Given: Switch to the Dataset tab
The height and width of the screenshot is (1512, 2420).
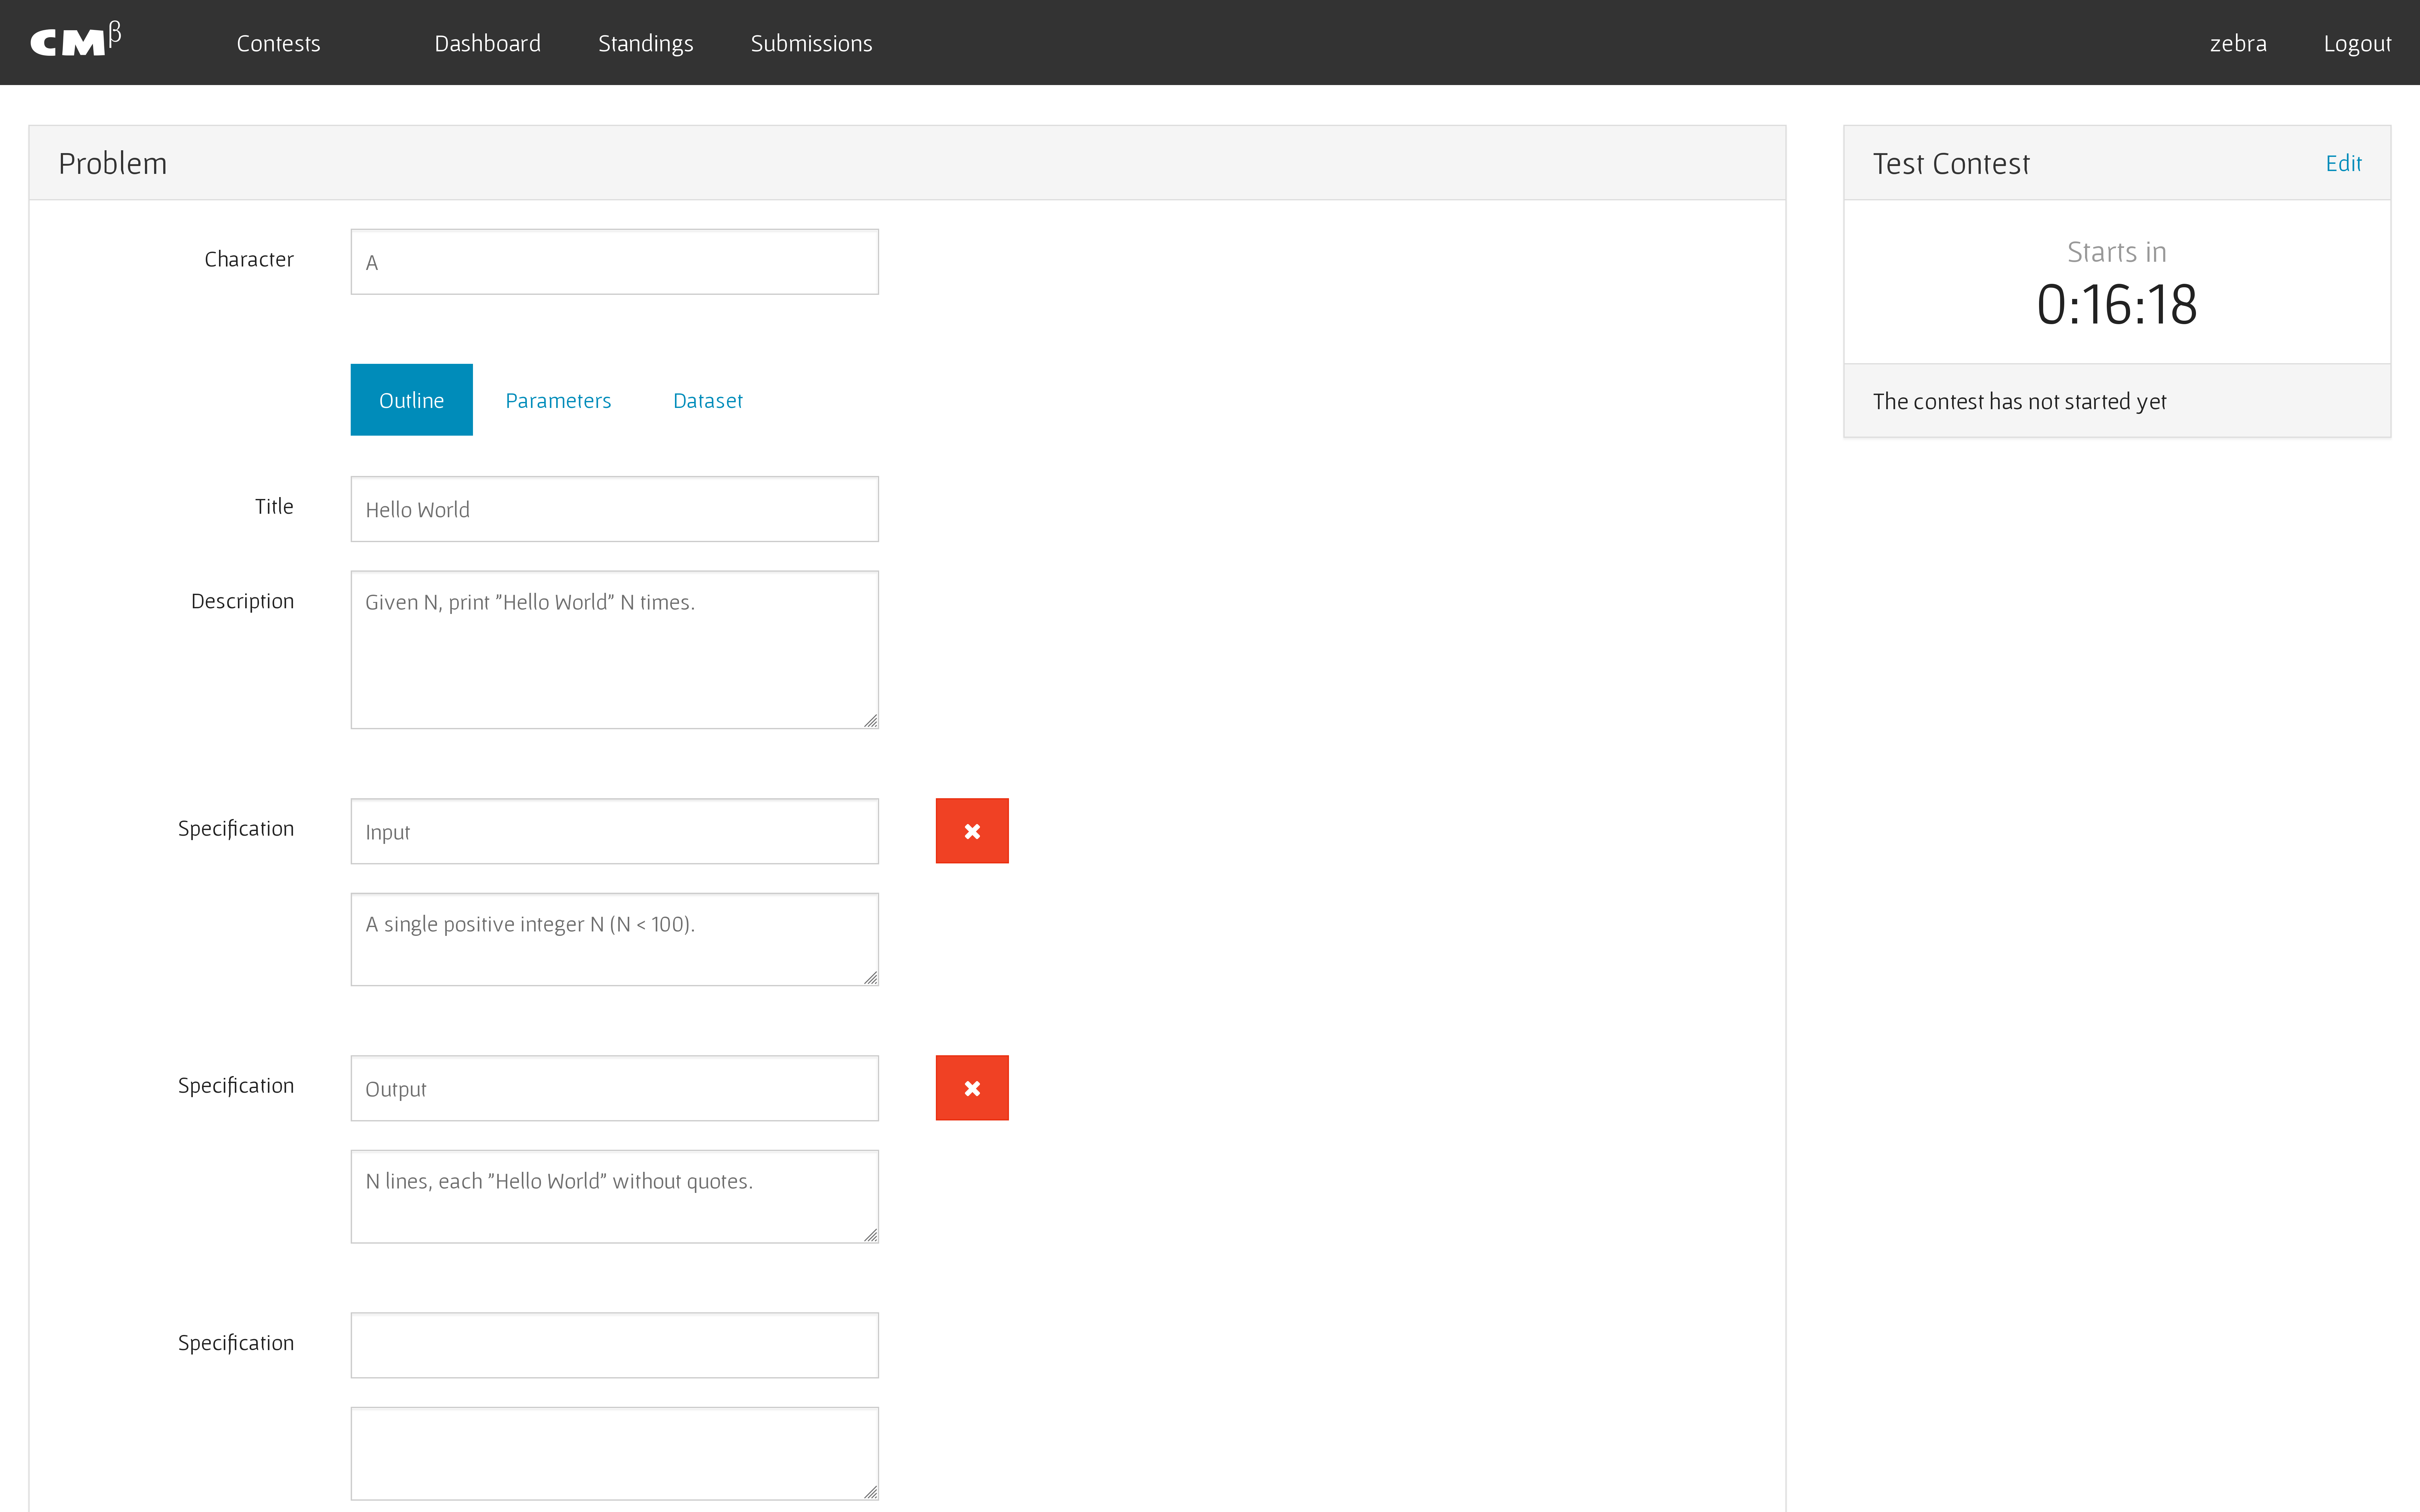Looking at the screenshot, I should tap(707, 400).
